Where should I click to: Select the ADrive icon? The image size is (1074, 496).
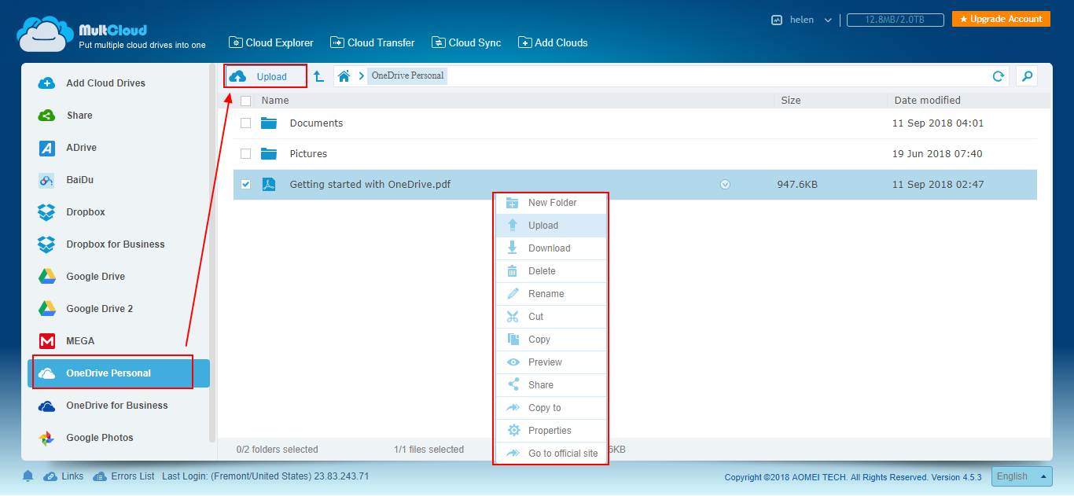tap(46, 148)
